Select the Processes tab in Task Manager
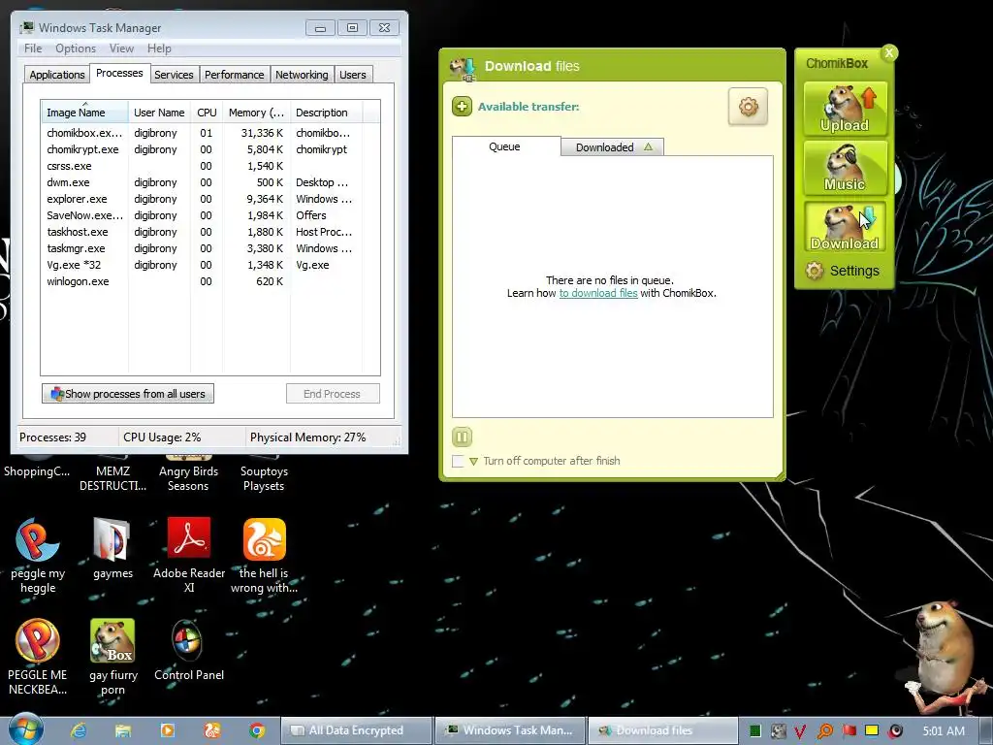 pyautogui.click(x=119, y=73)
